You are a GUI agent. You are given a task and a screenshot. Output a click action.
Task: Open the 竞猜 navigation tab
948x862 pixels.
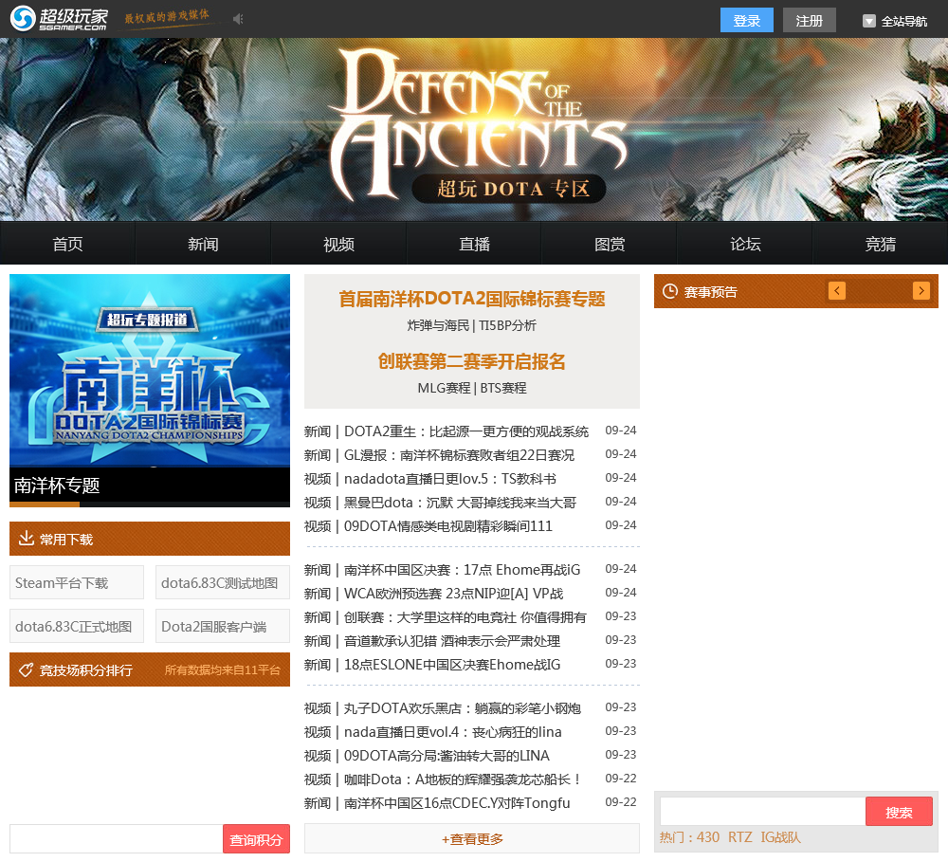[x=881, y=244]
